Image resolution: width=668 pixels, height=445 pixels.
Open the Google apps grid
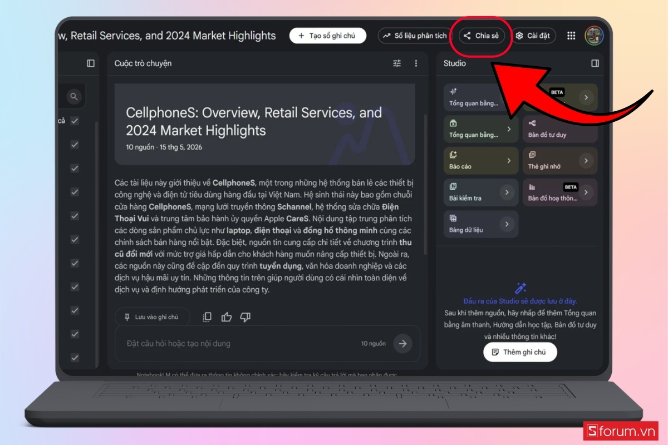pos(571,36)
